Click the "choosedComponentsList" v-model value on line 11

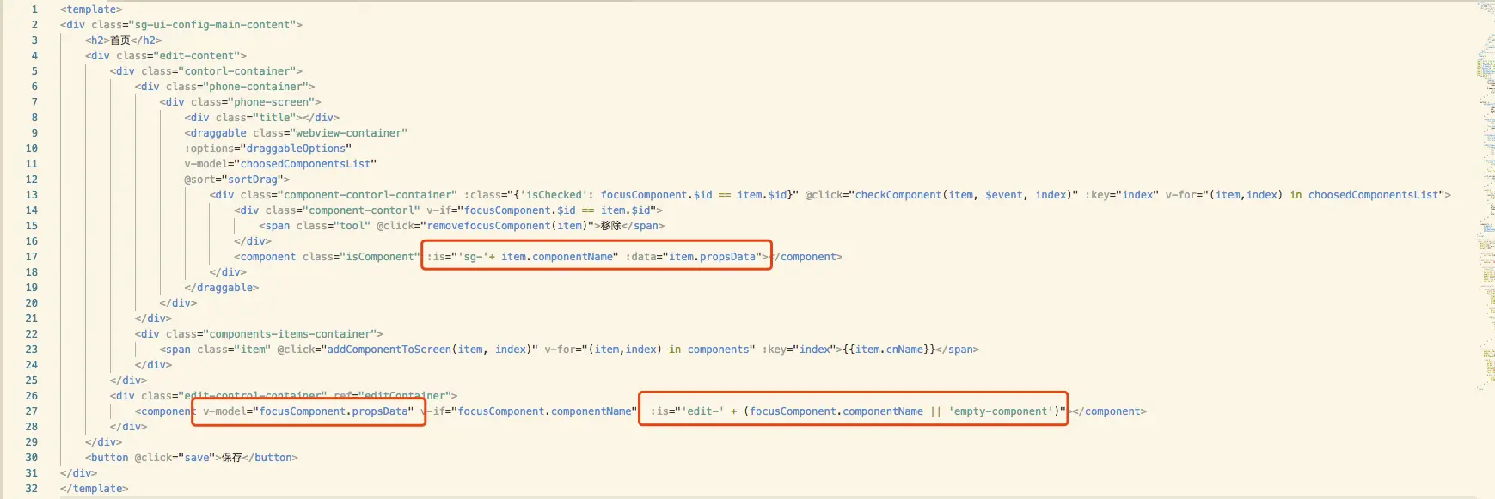pyautogui.click(x=305, y=164)
